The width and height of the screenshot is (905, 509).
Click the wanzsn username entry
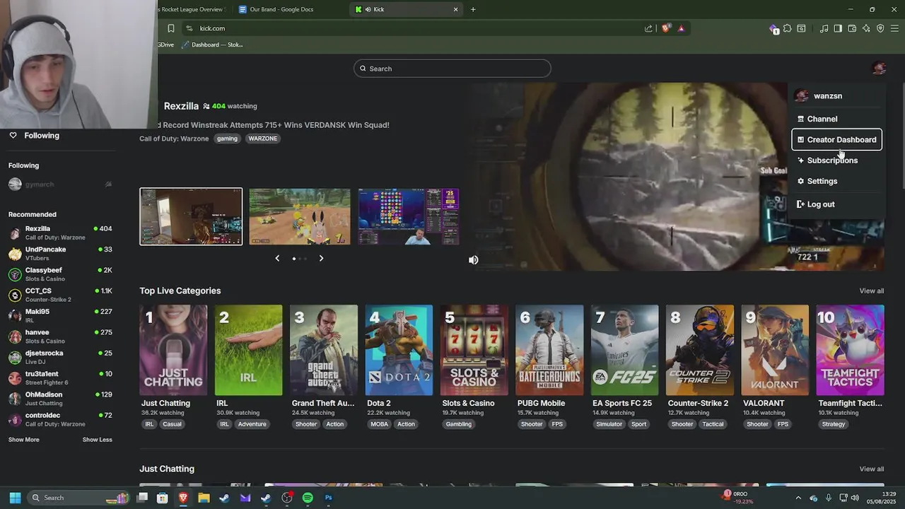click(828, 96)
